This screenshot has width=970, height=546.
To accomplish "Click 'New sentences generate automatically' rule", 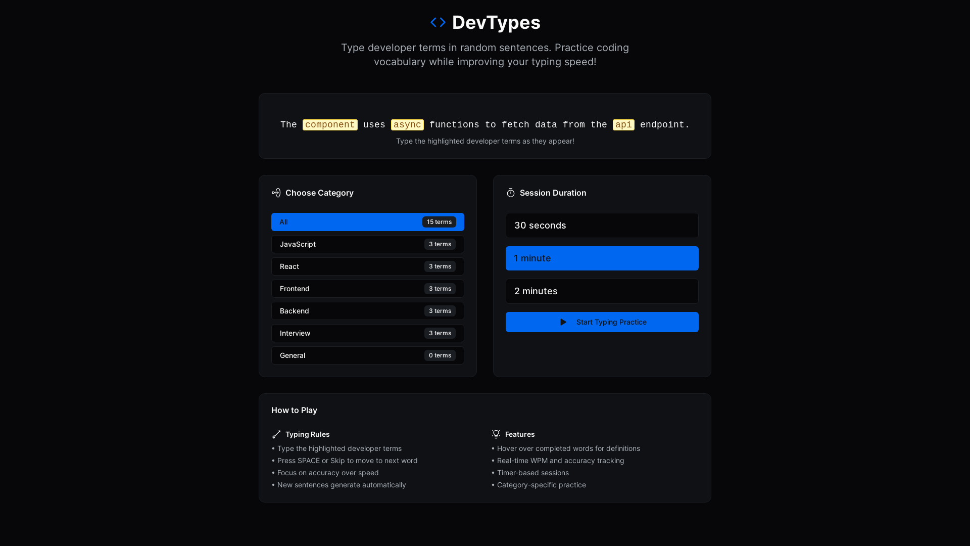I will click(338, 485).
